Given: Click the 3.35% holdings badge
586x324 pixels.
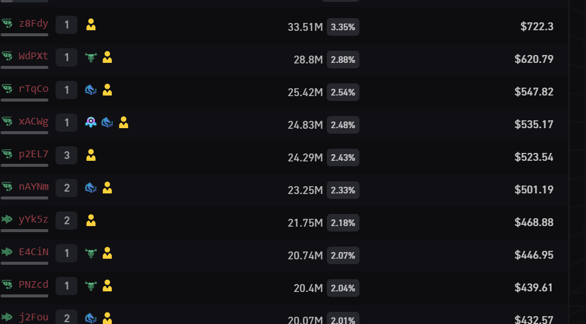Looking at the screenshot, I should pyautogui.click(x=343, y=27).
